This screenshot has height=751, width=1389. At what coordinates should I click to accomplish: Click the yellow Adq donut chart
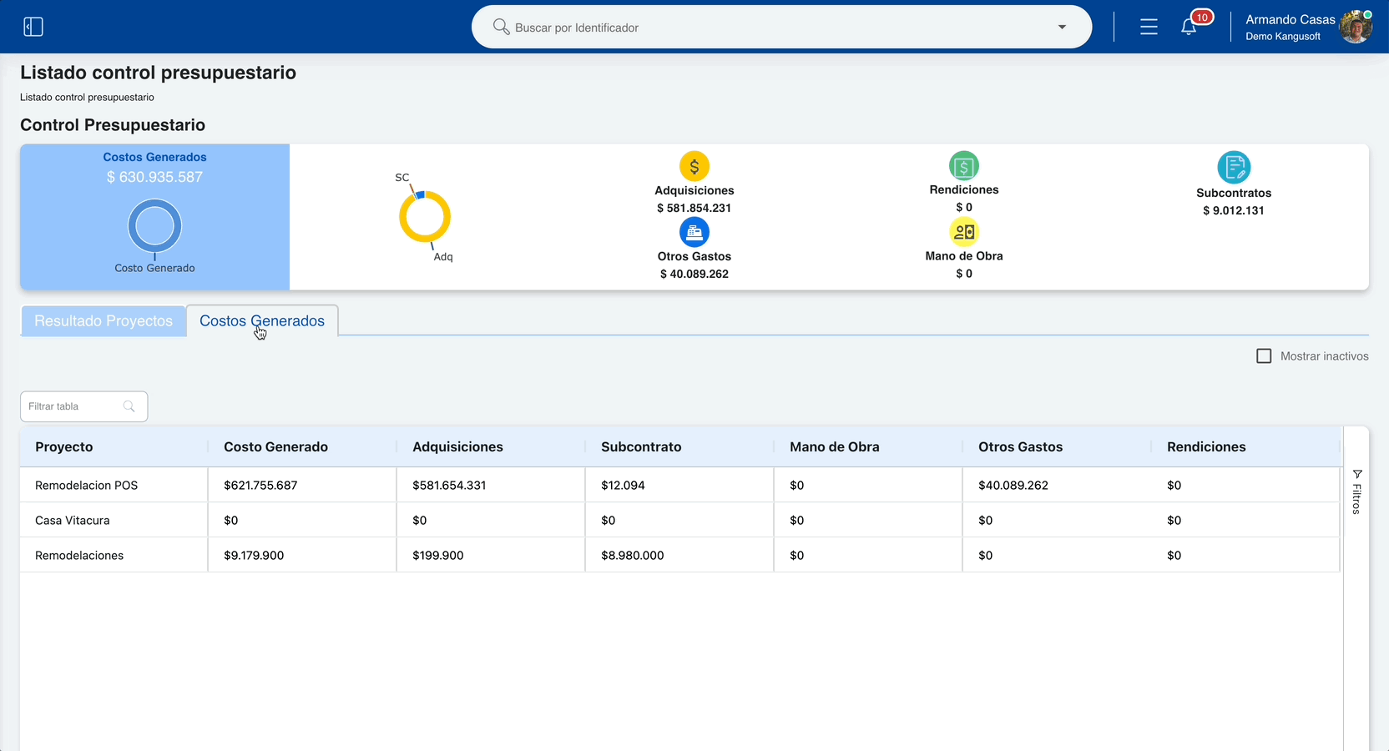pos(425,217)
